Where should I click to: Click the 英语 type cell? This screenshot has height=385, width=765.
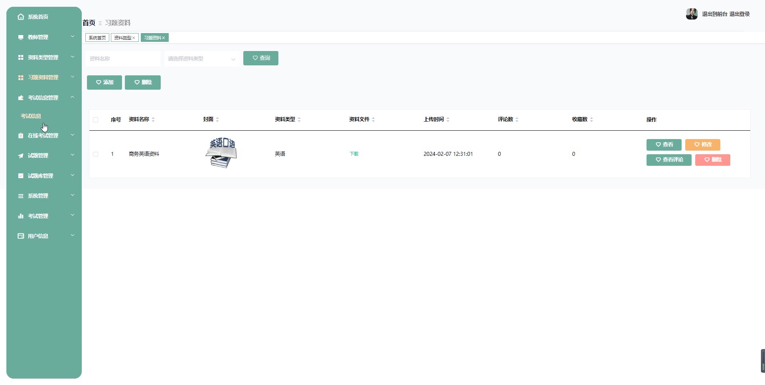click(x=280, y=154)
